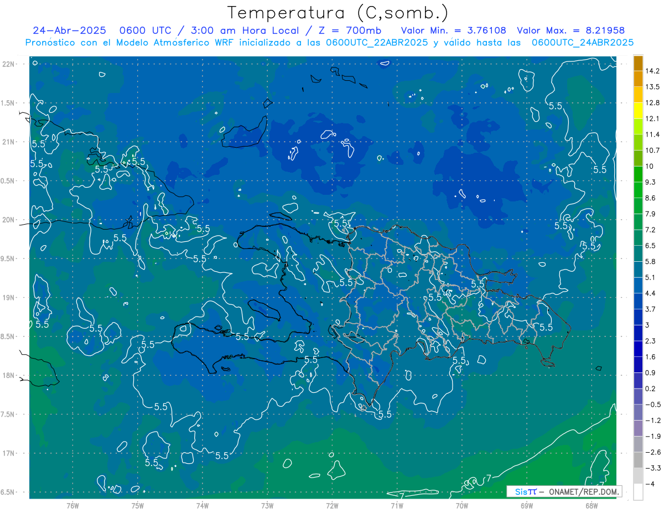Screen dimensions: 664x513
Task: Click the '75W' longitude label
Action: 137,506
